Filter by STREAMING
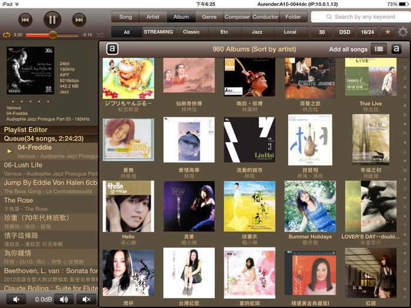Screen dimensions: 411x308 [159, 32]
